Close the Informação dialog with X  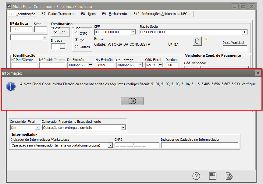(258, 73)
